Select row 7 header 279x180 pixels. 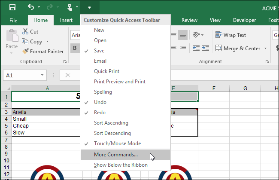coord(6,140)
